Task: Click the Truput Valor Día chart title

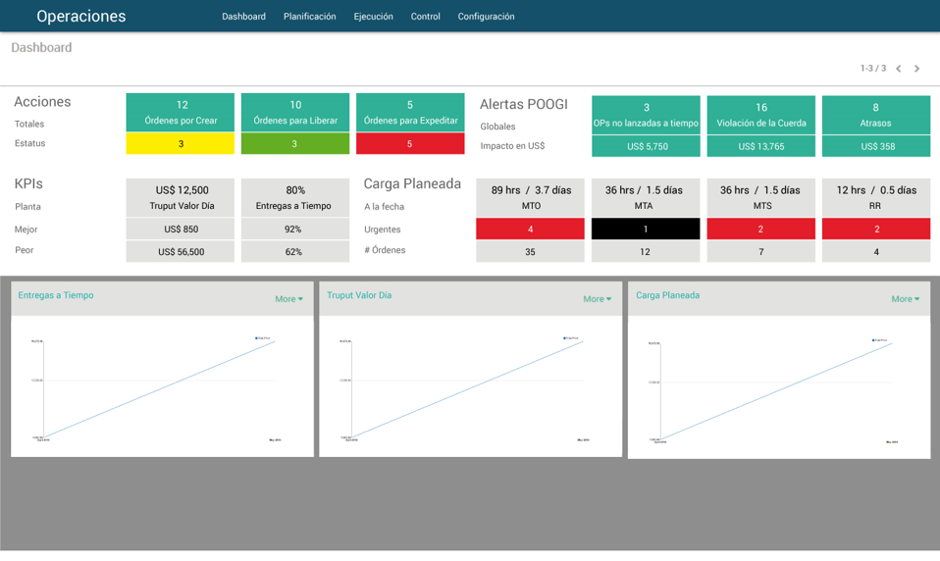Action: tap(359, 295)
